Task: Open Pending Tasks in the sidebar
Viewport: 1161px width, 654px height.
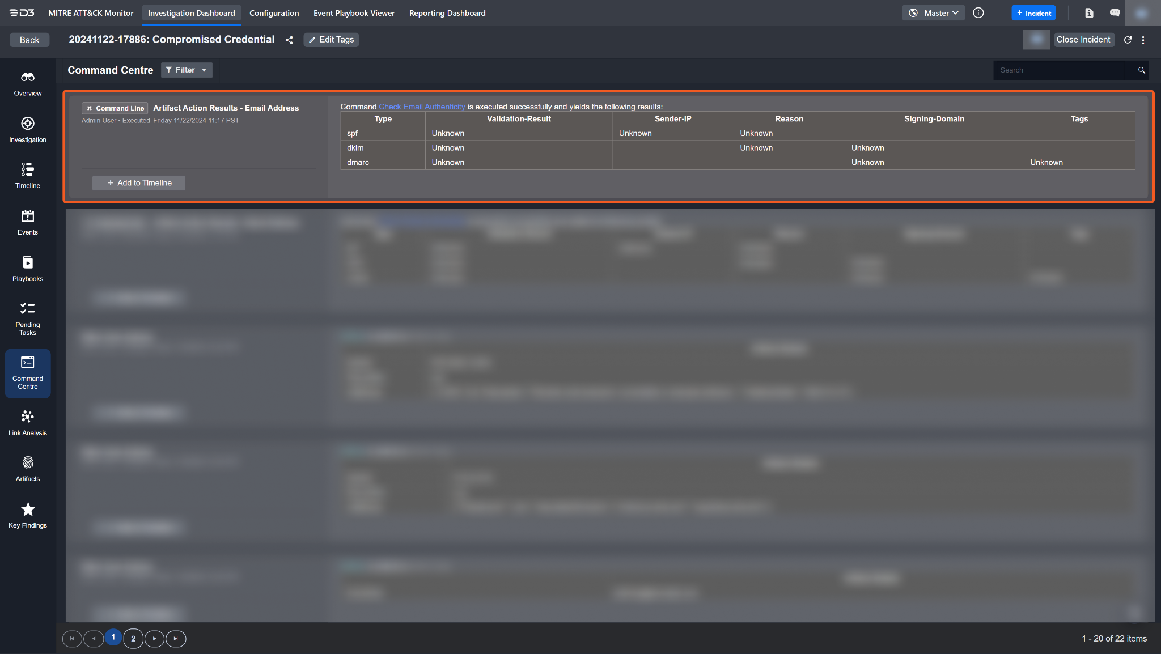Action: point(28,318)
